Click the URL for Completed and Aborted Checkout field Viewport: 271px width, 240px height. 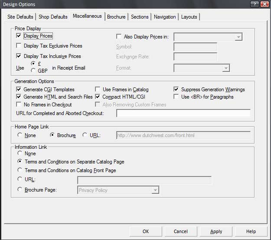pyautogui.click(x=183, y=114)
